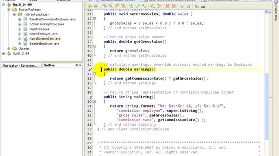Viewport: 279px width, 156px height.
Task: Collapse fold at line 44 earnings body
Action: (95, 74)
